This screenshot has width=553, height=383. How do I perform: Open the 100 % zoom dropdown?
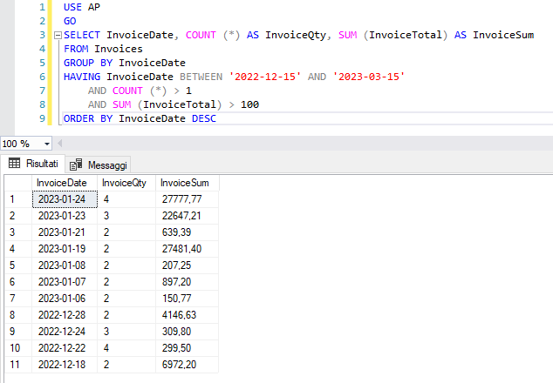pyautogui.click(x=46, y=144)
